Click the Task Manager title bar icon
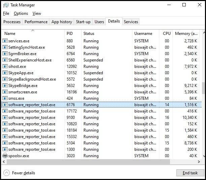This screenshot has height=180, width=206. tap(6, 5)
